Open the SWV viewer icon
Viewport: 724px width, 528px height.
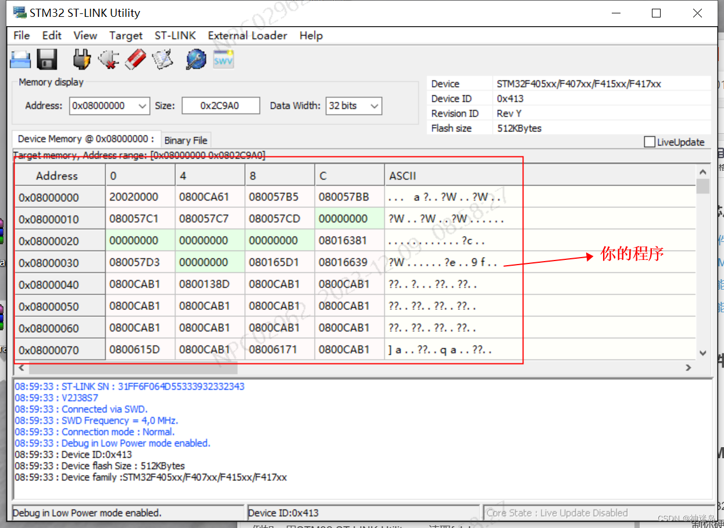click(x=223, y=59)
